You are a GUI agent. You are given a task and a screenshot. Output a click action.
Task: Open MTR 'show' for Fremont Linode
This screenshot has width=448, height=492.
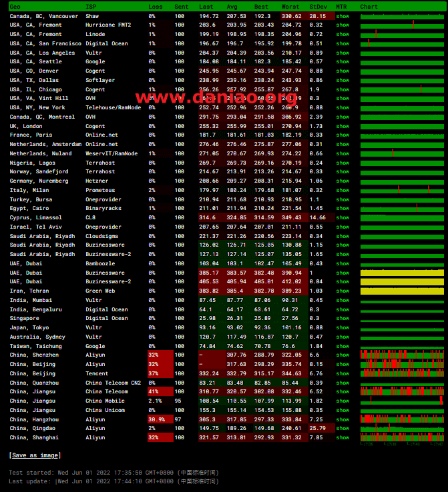click(343, 34)
